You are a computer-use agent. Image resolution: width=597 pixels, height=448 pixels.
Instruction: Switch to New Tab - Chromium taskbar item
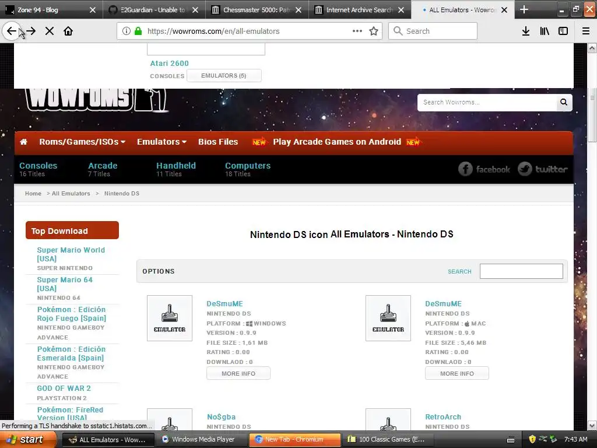coord(294,439)
